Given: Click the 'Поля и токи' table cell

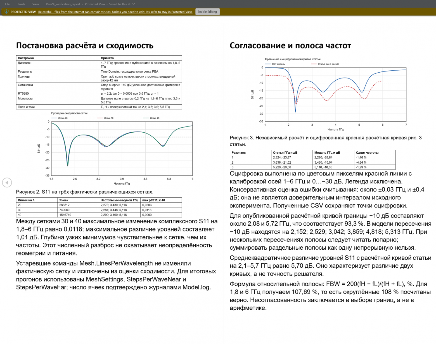Looking at the screenshot, I should (58, 107).
